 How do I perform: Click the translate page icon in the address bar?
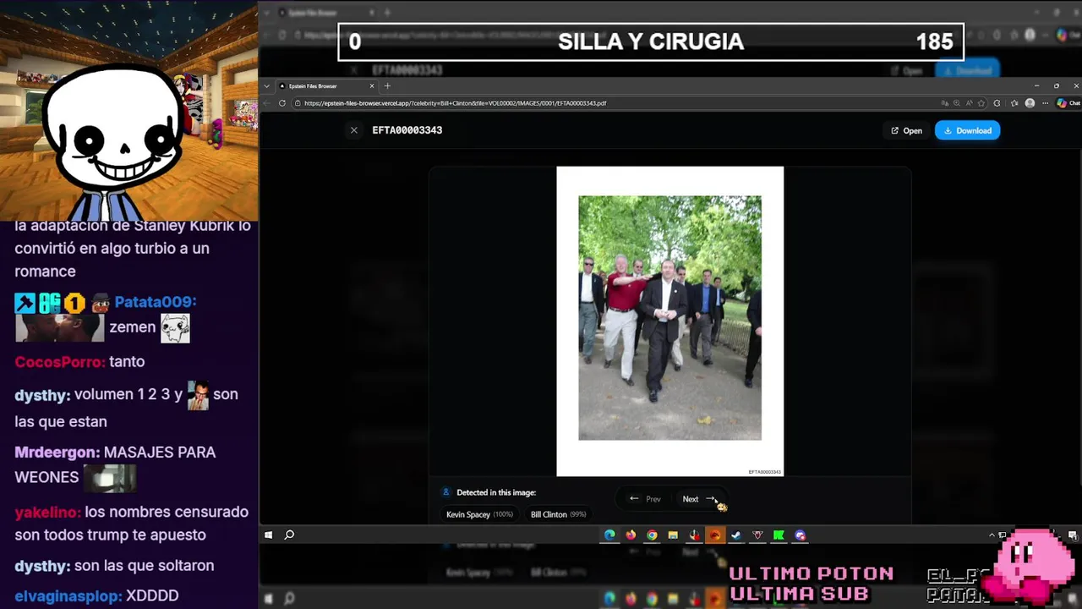[x=944, y=103]
